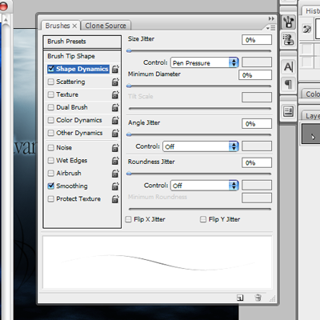
Task: Open Size Jitter Control dropdown Pen Pressure
Action: coord(204,62)
